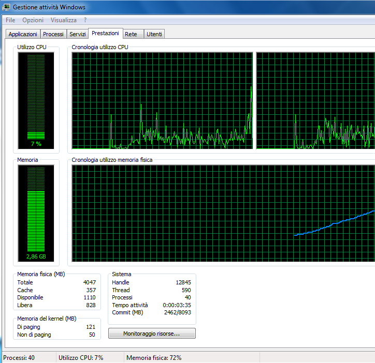Switch to the Servizi tab
The height and width of the screenshot is (363, 375).
(x=78, y=34)
